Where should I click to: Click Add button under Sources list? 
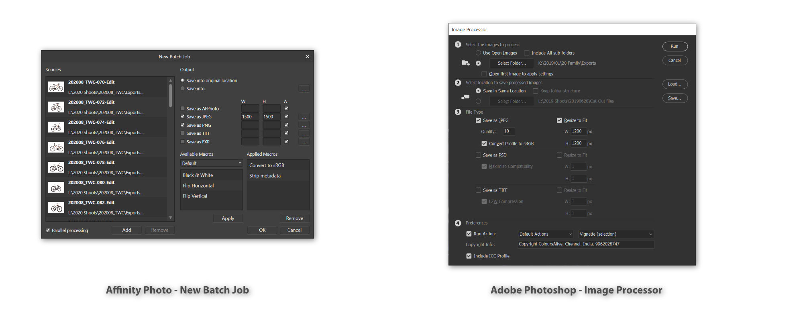click(126, 230)
